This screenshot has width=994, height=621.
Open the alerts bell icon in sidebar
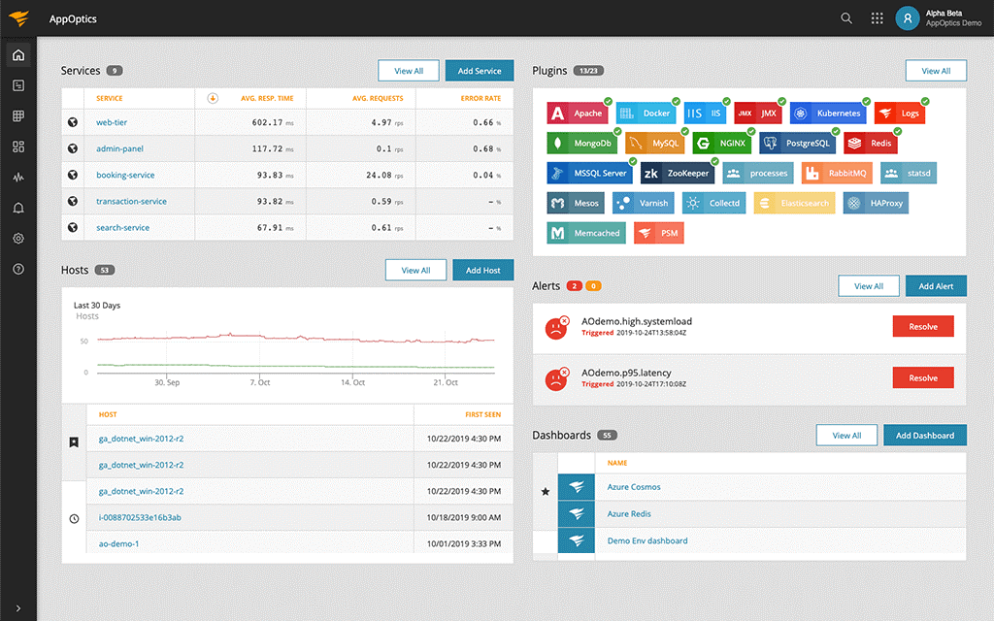(x=18, y=208)
